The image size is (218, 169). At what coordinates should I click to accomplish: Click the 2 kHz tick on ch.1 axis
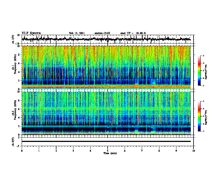pos(19,80)
